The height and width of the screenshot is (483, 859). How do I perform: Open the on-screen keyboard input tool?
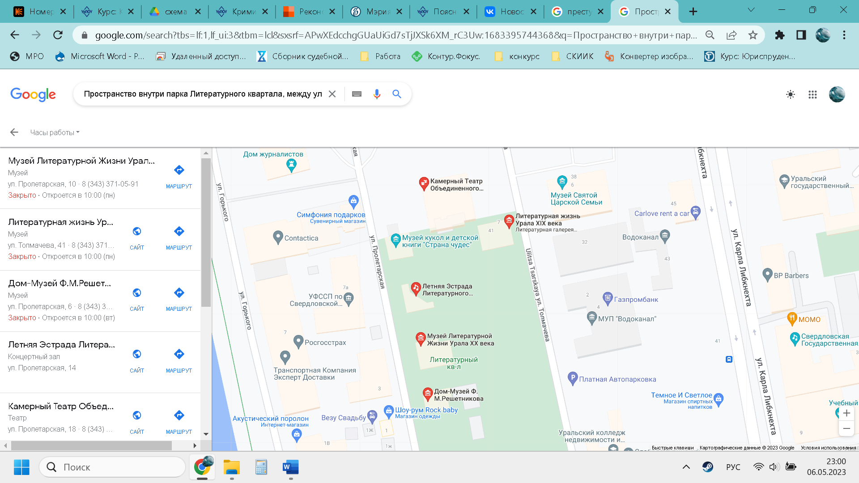(357, 94)
